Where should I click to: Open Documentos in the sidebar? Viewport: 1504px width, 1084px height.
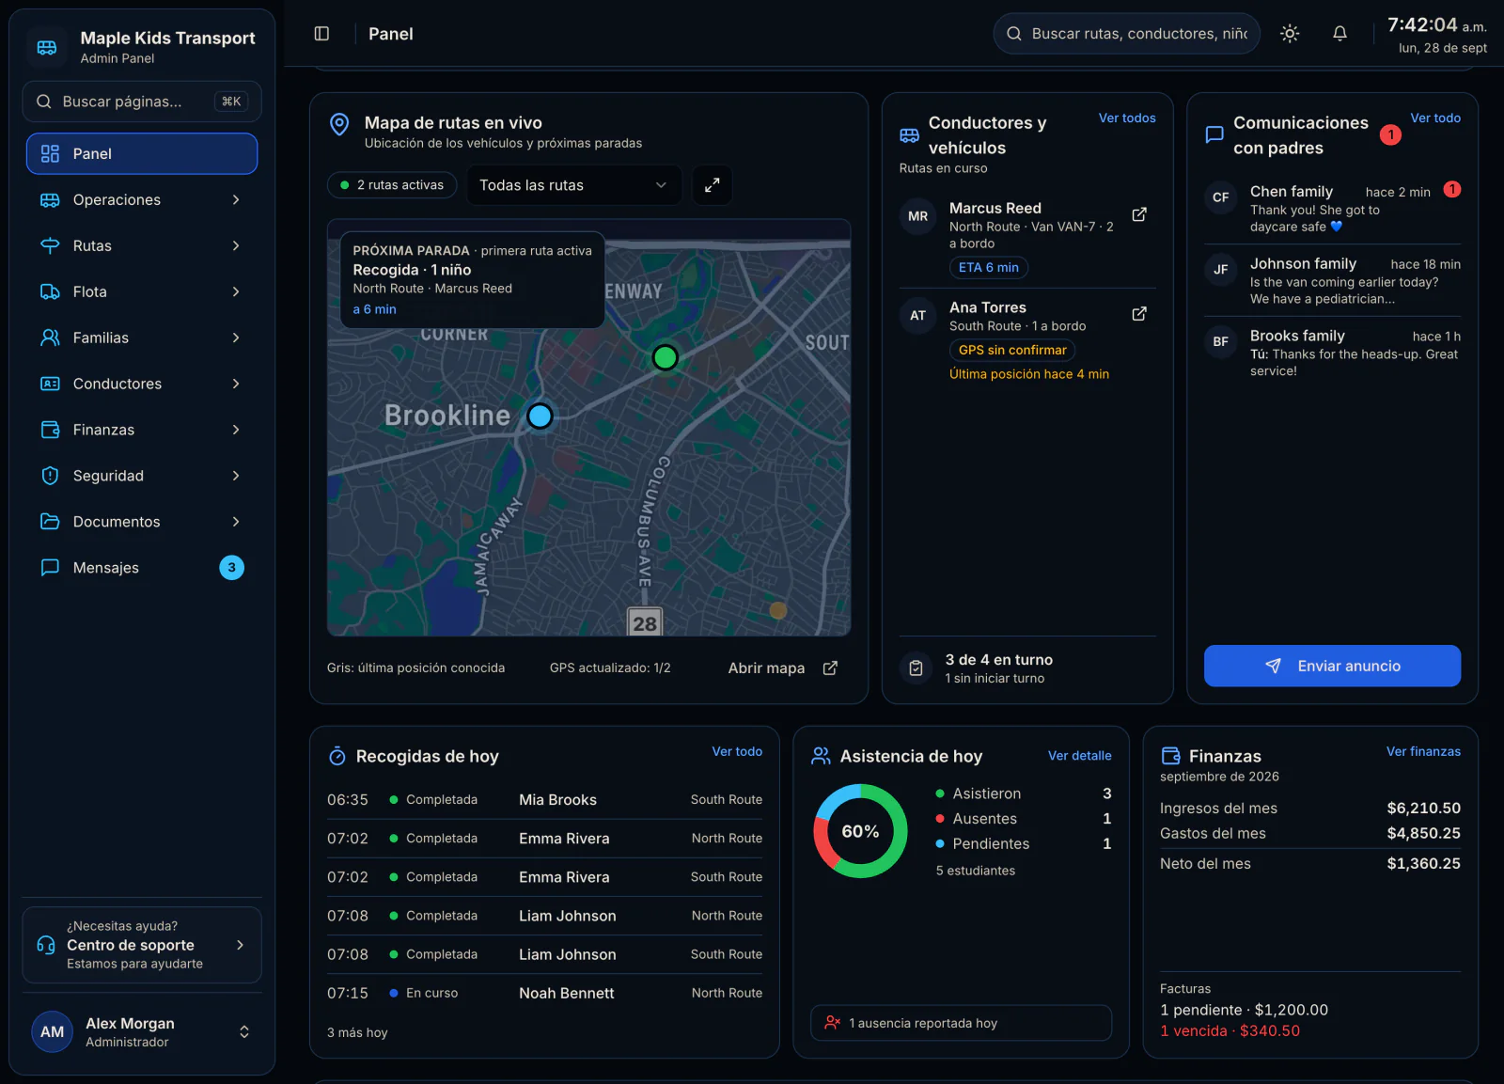(x=142, y=522)
